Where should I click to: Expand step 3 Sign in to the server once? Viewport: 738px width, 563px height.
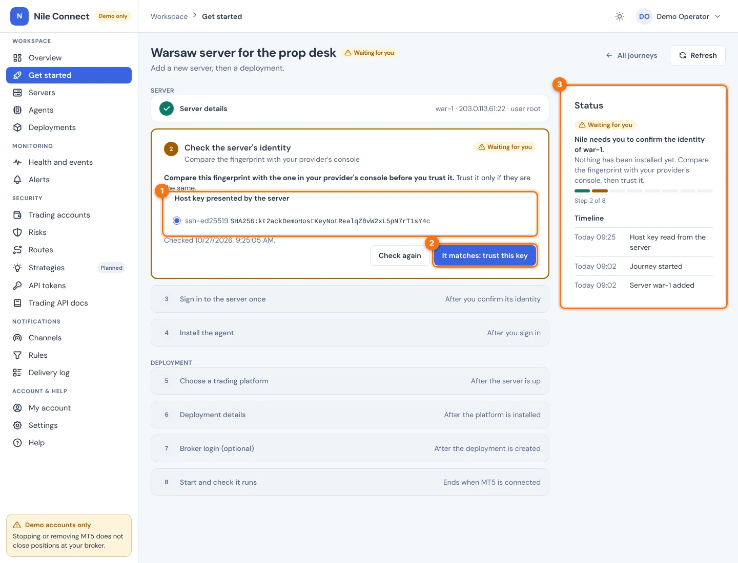(x=350, y=299)
